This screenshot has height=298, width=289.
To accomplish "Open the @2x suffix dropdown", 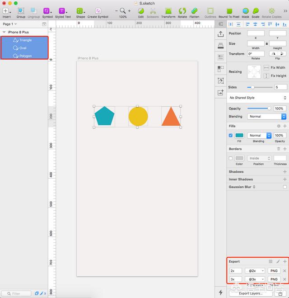I will coord(255,270).
